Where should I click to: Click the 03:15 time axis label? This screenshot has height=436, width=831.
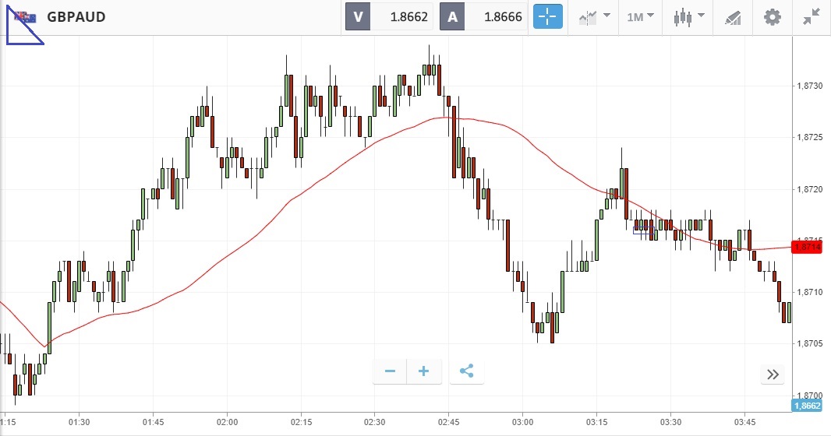coord(596,423)
